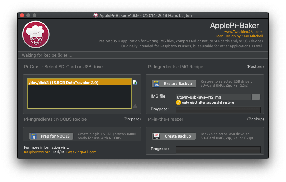Click Pi-Ingredients : IMG Recipe heading

coord(176,67)
